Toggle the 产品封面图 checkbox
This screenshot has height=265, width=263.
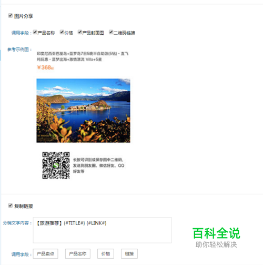(80, 32)
